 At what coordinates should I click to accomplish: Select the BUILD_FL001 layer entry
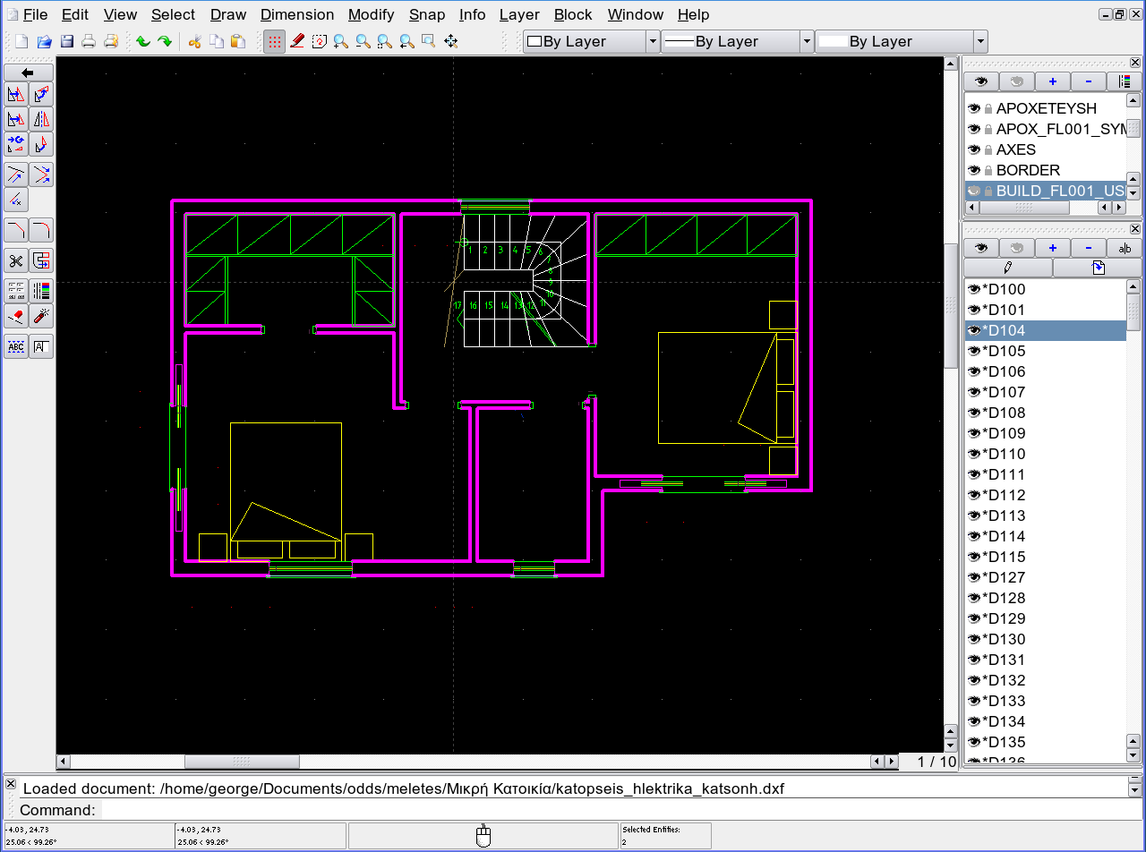[1056, 191]
